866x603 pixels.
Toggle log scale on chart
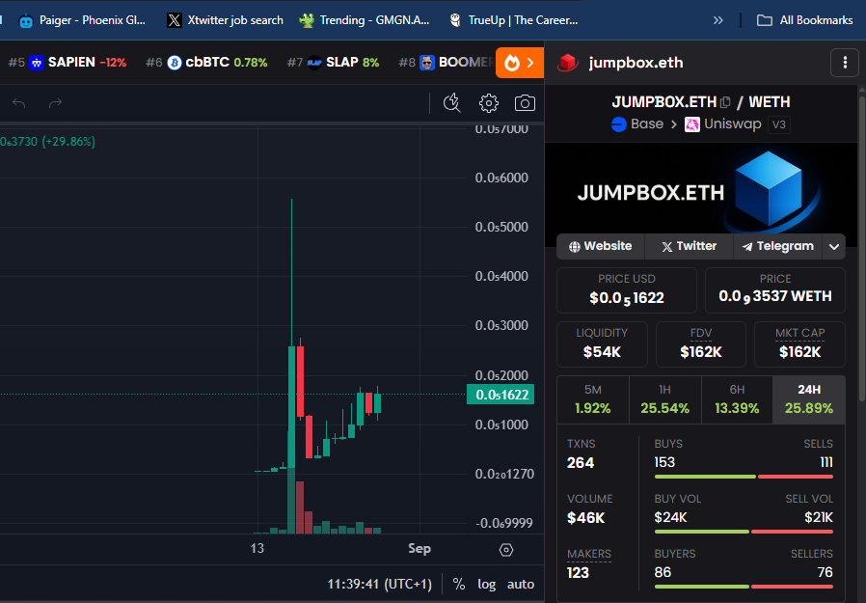(x=487, y=585)
